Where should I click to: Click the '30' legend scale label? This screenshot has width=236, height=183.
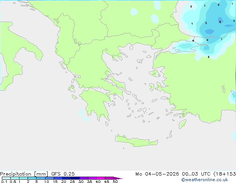(x=81, y=182)
